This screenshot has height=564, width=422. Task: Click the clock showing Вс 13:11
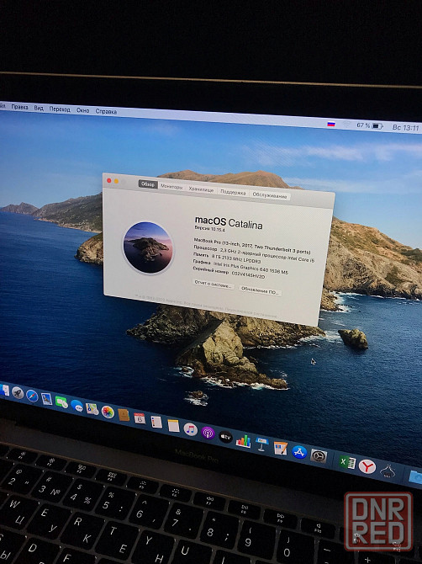[x=405, y=128]
